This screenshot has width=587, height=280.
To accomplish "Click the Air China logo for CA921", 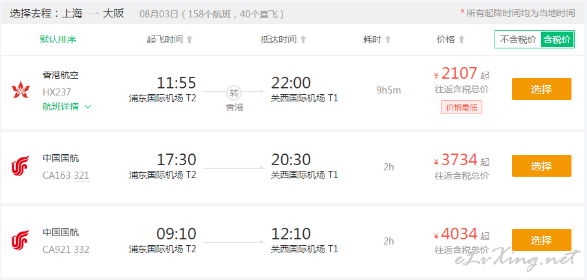I will coord(20,240).
